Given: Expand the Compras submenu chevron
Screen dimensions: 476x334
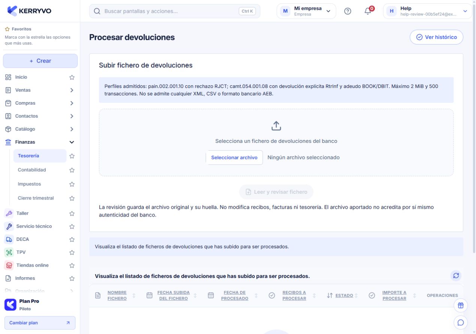Looking at the screenshot, I should point(72,103).
